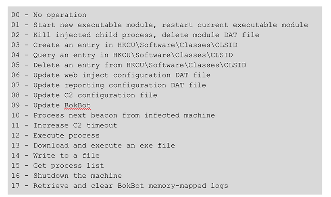
Task: Click the number 17 at the line start
Action: pyautogui.click(x=16, y=186)
